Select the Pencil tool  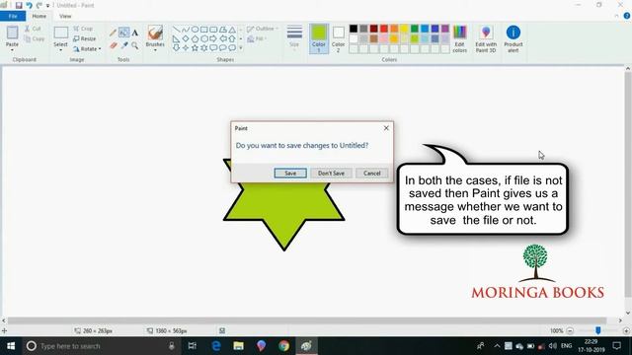click(x=114, y=33)
